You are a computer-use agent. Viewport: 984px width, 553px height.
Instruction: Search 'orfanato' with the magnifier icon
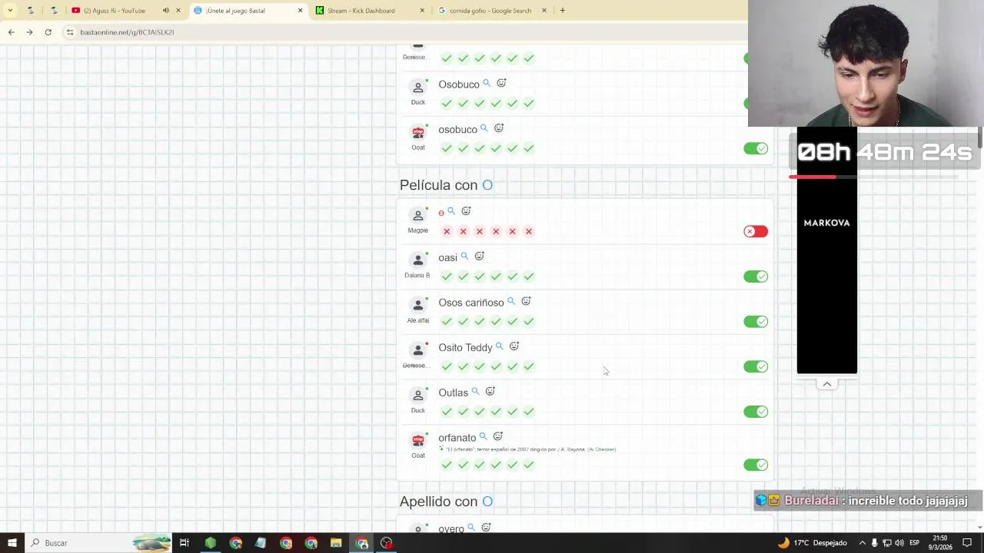483,437
